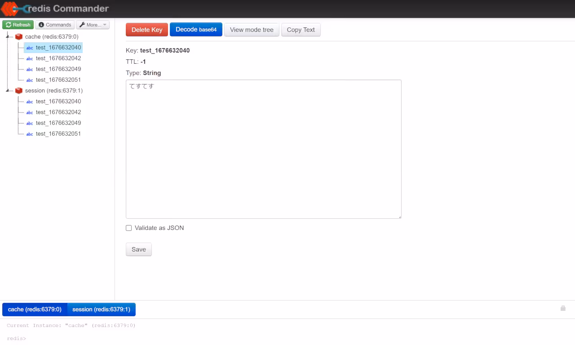Select test_1676632040 under cache

tap(58, 48)
